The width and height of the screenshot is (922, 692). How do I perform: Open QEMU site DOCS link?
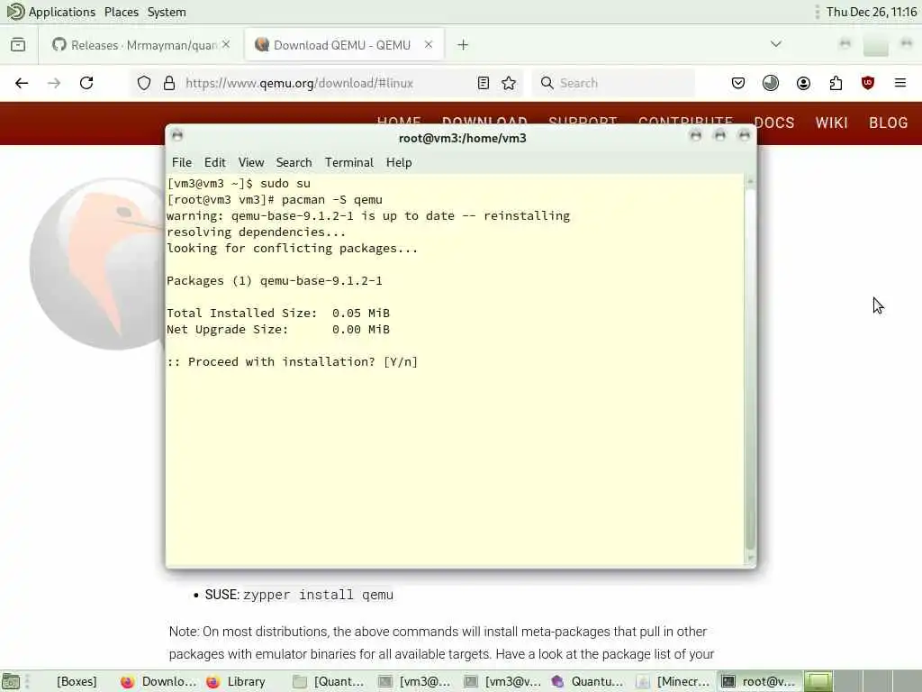click(773, 123)
